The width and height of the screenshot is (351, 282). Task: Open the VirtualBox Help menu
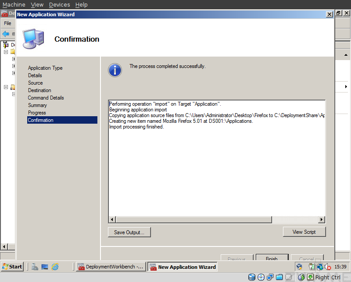pos(81,4)
